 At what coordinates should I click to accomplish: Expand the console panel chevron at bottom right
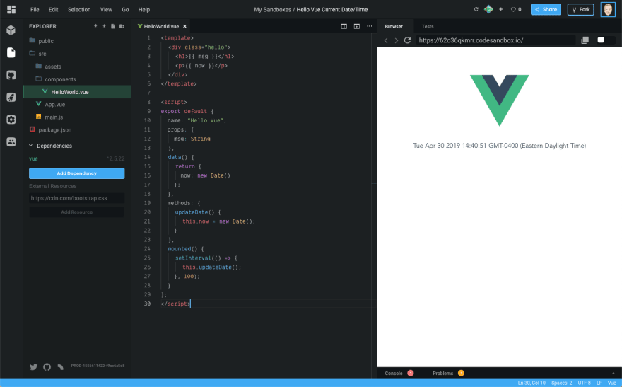(x=614, y=373)
